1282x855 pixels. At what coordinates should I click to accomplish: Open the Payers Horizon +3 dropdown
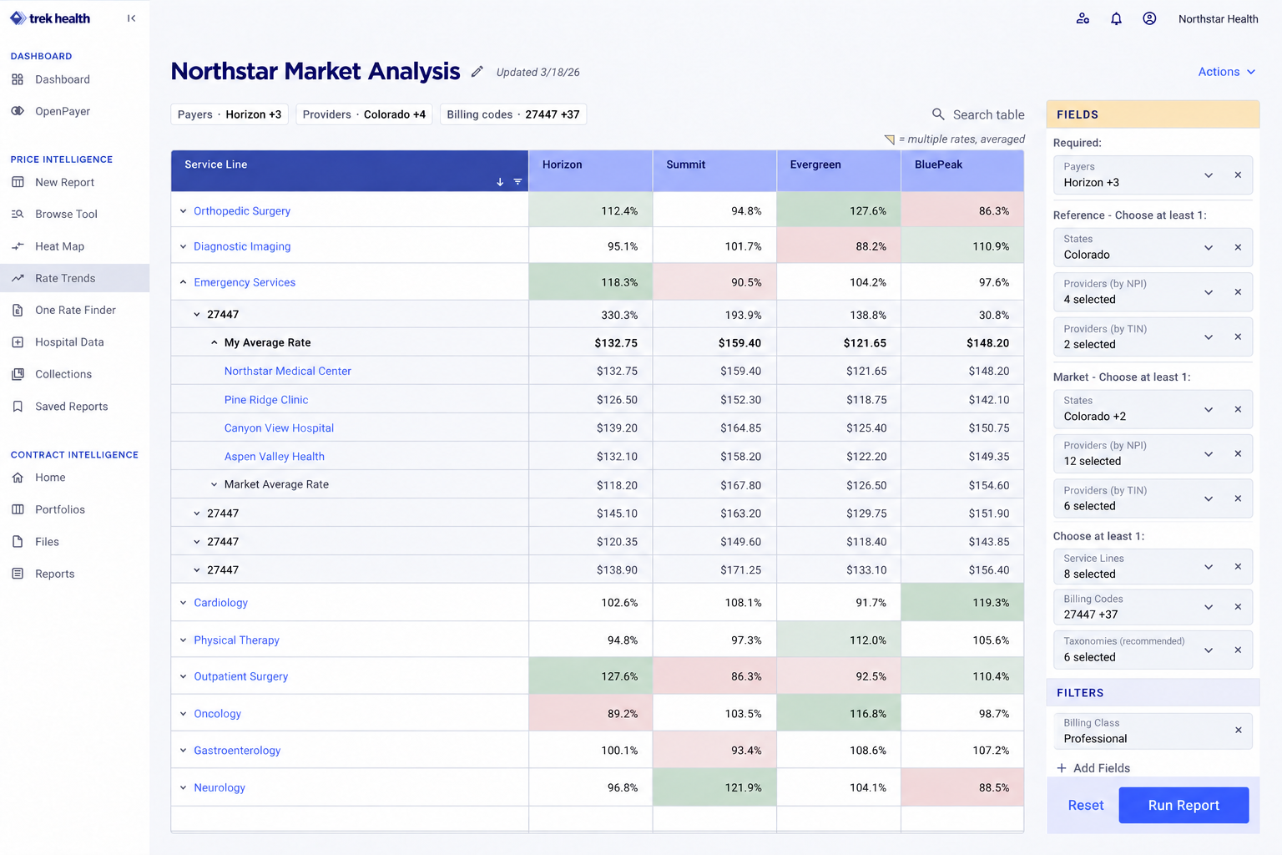[x=1208, y=175]
